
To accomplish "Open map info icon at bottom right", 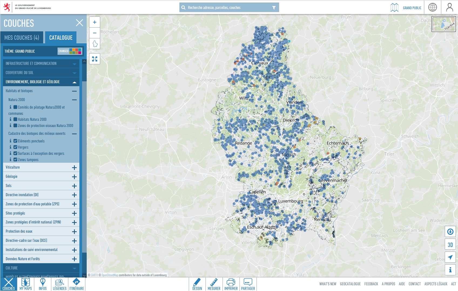I will [x=450, y=270].
